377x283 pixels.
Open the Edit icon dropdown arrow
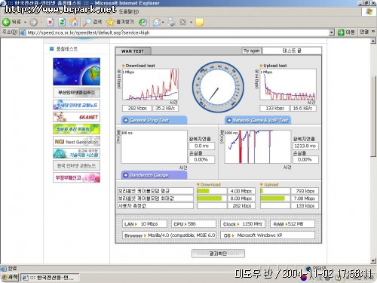[x=191, y=23]
